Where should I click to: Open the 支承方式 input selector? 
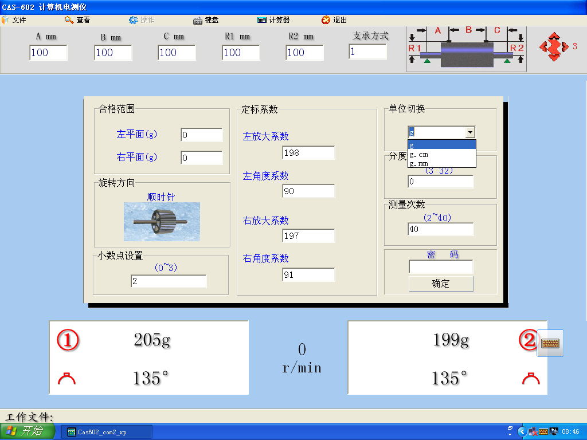tap(367, 52)
